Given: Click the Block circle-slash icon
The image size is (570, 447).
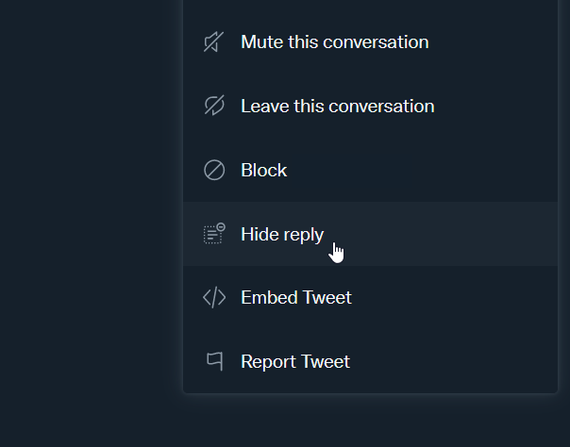Looking at the screenshot, I should pyautogui.click(x=214, y=170).
